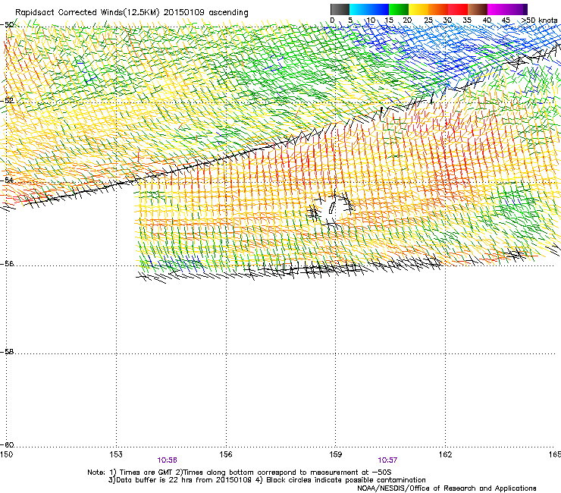Click the green 15-20 knots legend swatch
This screenshot has height=493, width=561.
pos(399,9)
